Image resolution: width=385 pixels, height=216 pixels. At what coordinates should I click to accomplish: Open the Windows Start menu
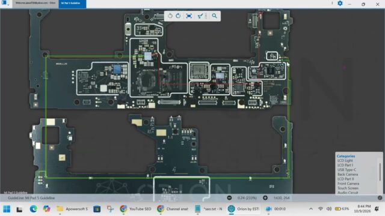click(x=7, y=209)
